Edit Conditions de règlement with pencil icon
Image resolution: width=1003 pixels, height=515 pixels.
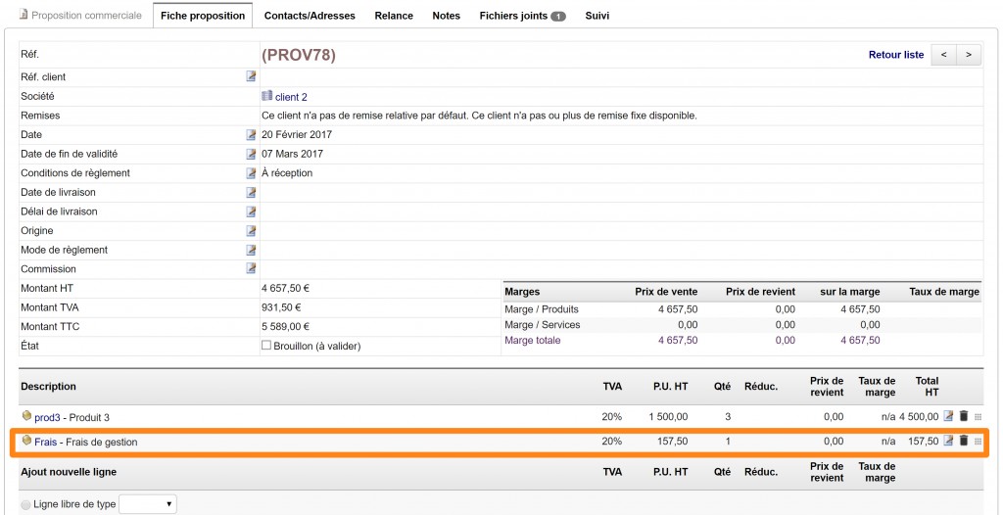252,173
